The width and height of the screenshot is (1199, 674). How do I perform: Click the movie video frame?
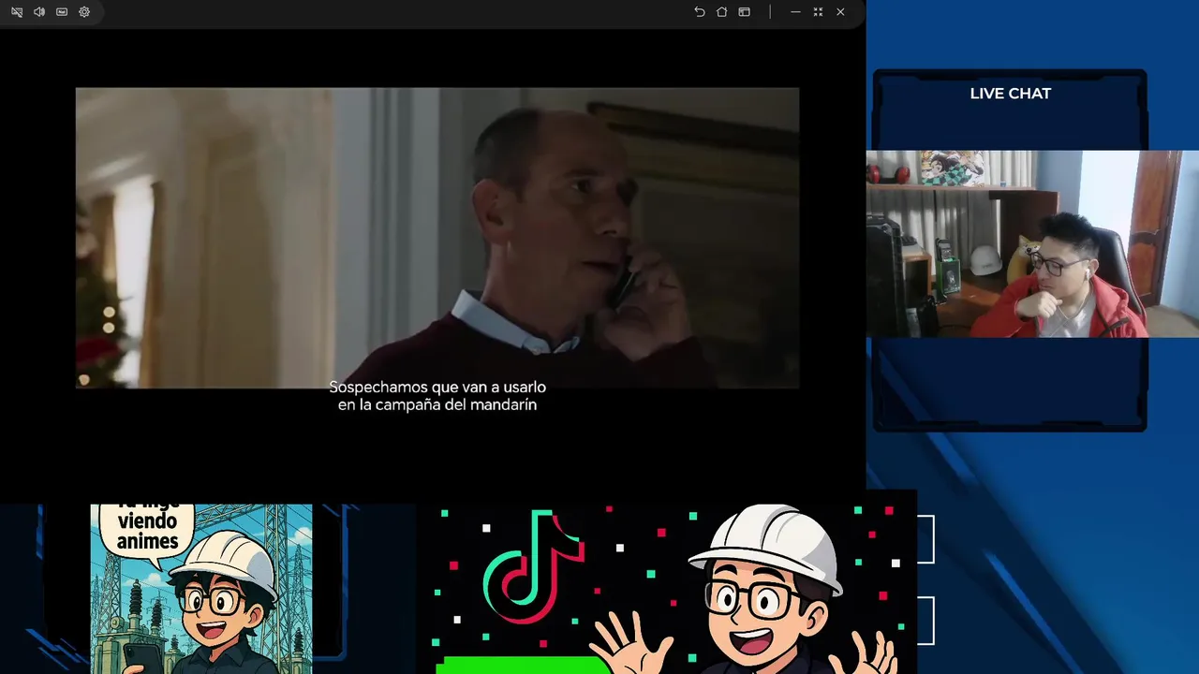(437, 238)
